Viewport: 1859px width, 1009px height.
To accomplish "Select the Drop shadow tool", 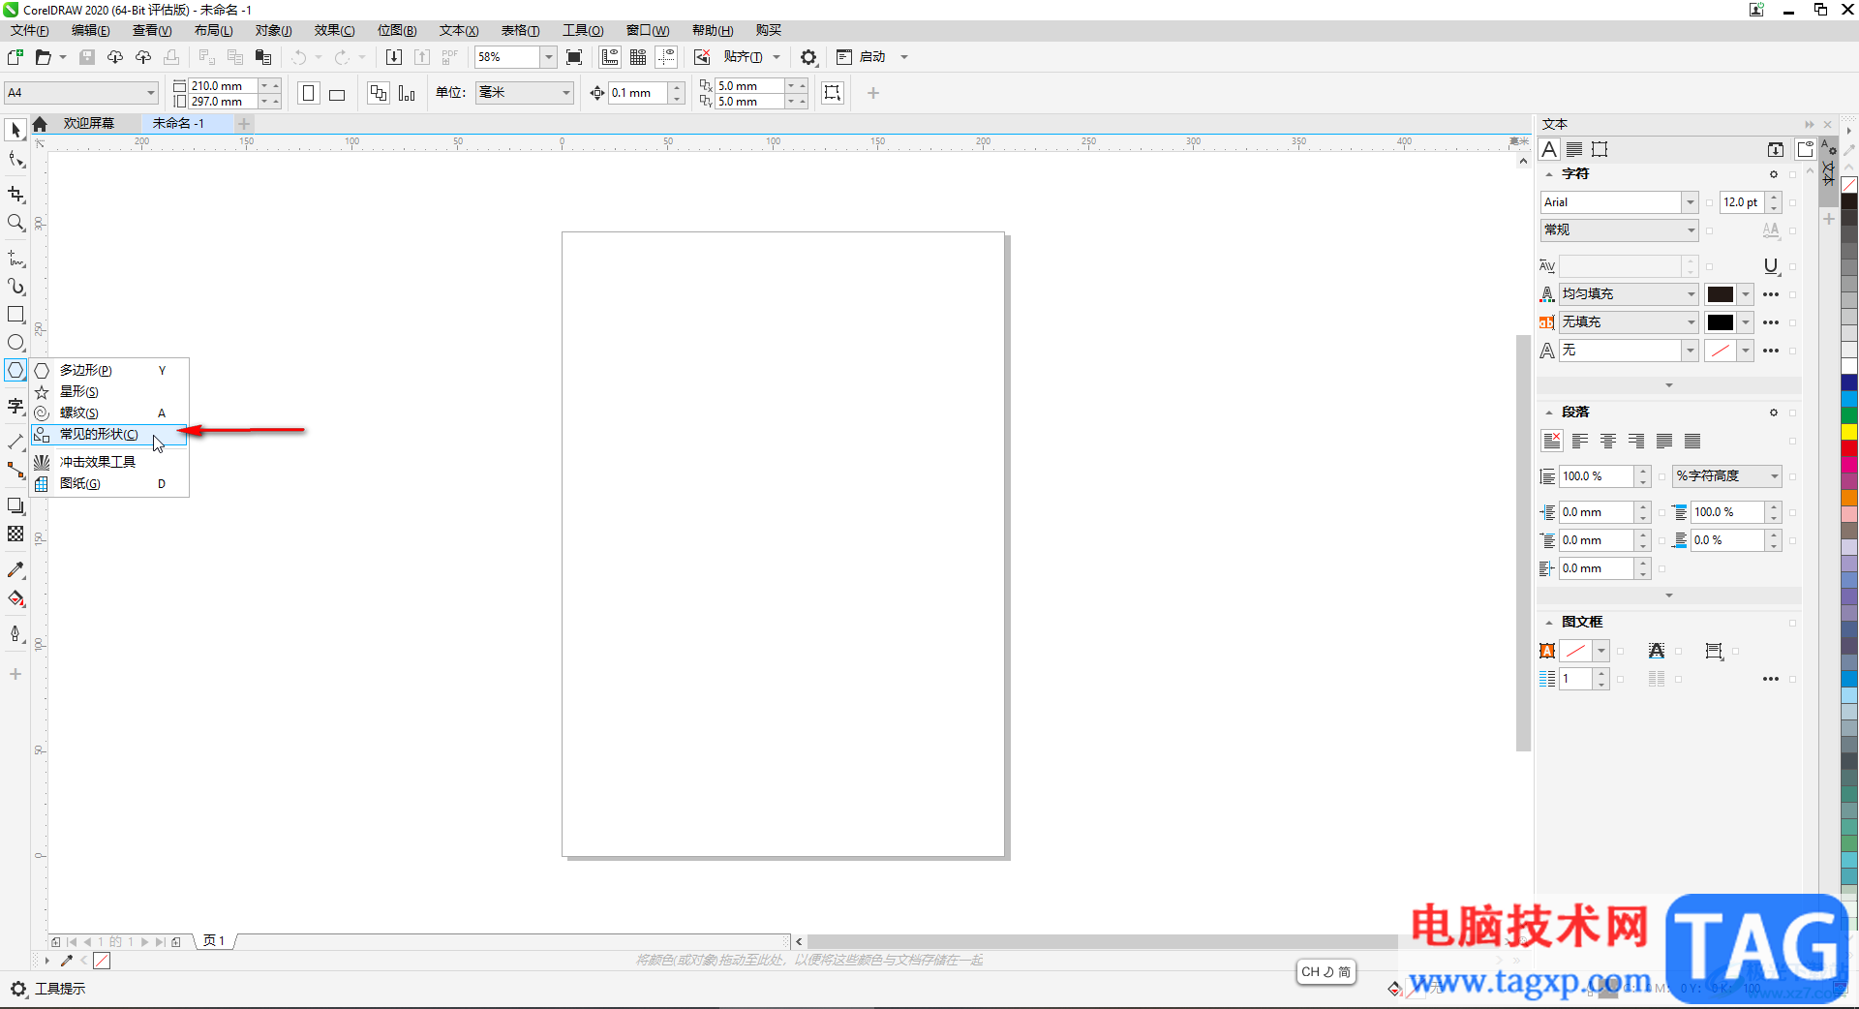I will point(15,505).
